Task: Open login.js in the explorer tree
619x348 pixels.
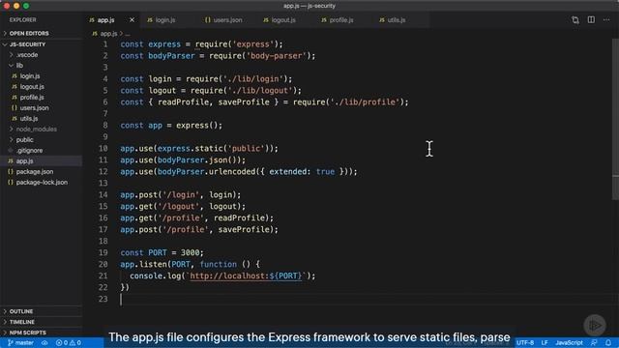Action: 30,76
